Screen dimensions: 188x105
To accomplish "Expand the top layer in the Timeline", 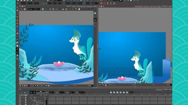I will pos(31,97).
